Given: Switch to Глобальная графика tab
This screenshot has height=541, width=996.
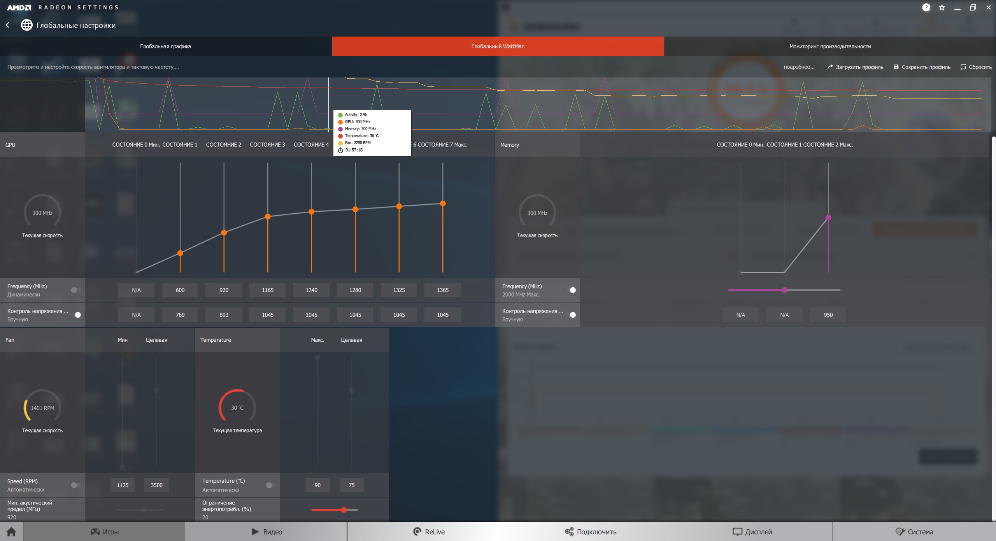Looking at the screenshot, I should click(x=166, y=46).
